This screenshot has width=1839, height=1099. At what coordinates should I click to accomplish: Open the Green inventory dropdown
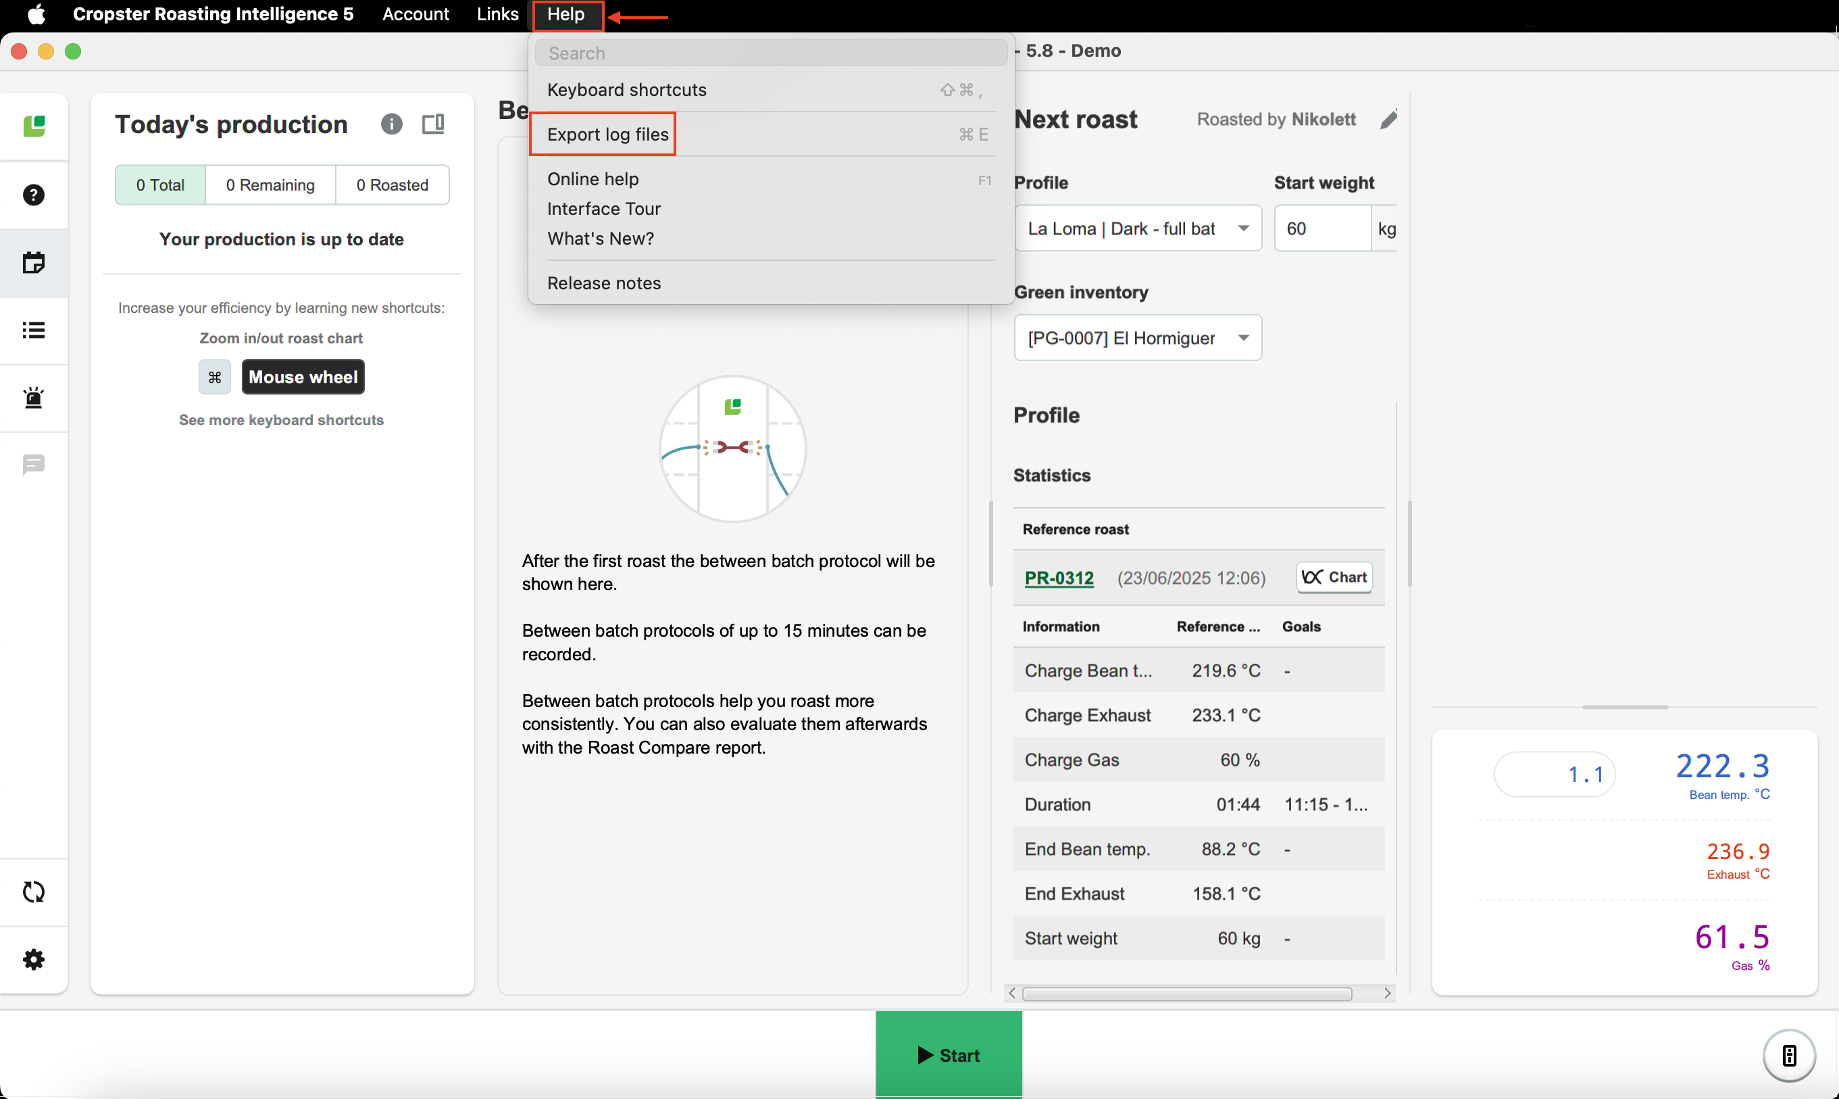tap(1138, 338)
